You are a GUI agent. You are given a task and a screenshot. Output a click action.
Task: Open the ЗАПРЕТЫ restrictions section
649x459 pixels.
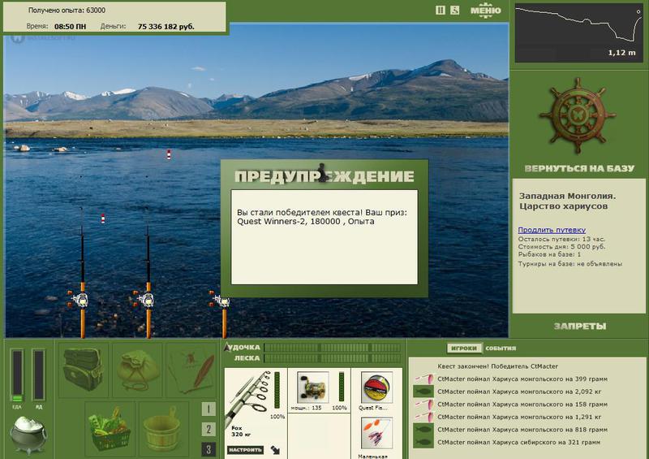[x=579, y=327]
